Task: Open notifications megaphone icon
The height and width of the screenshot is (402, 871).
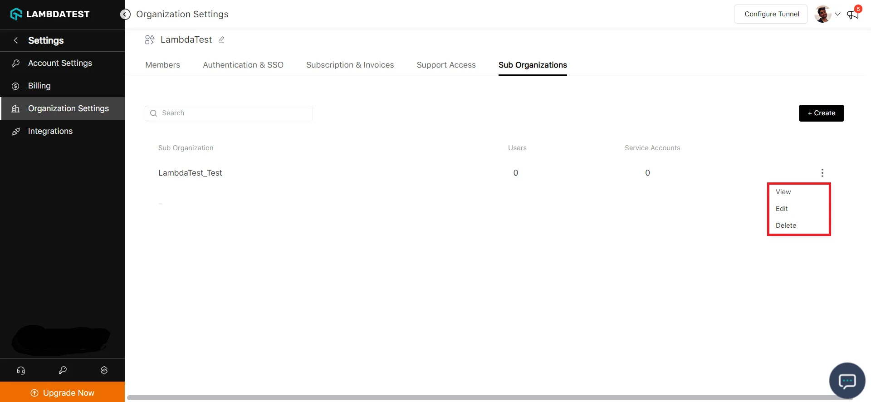Action: (853, 15)
